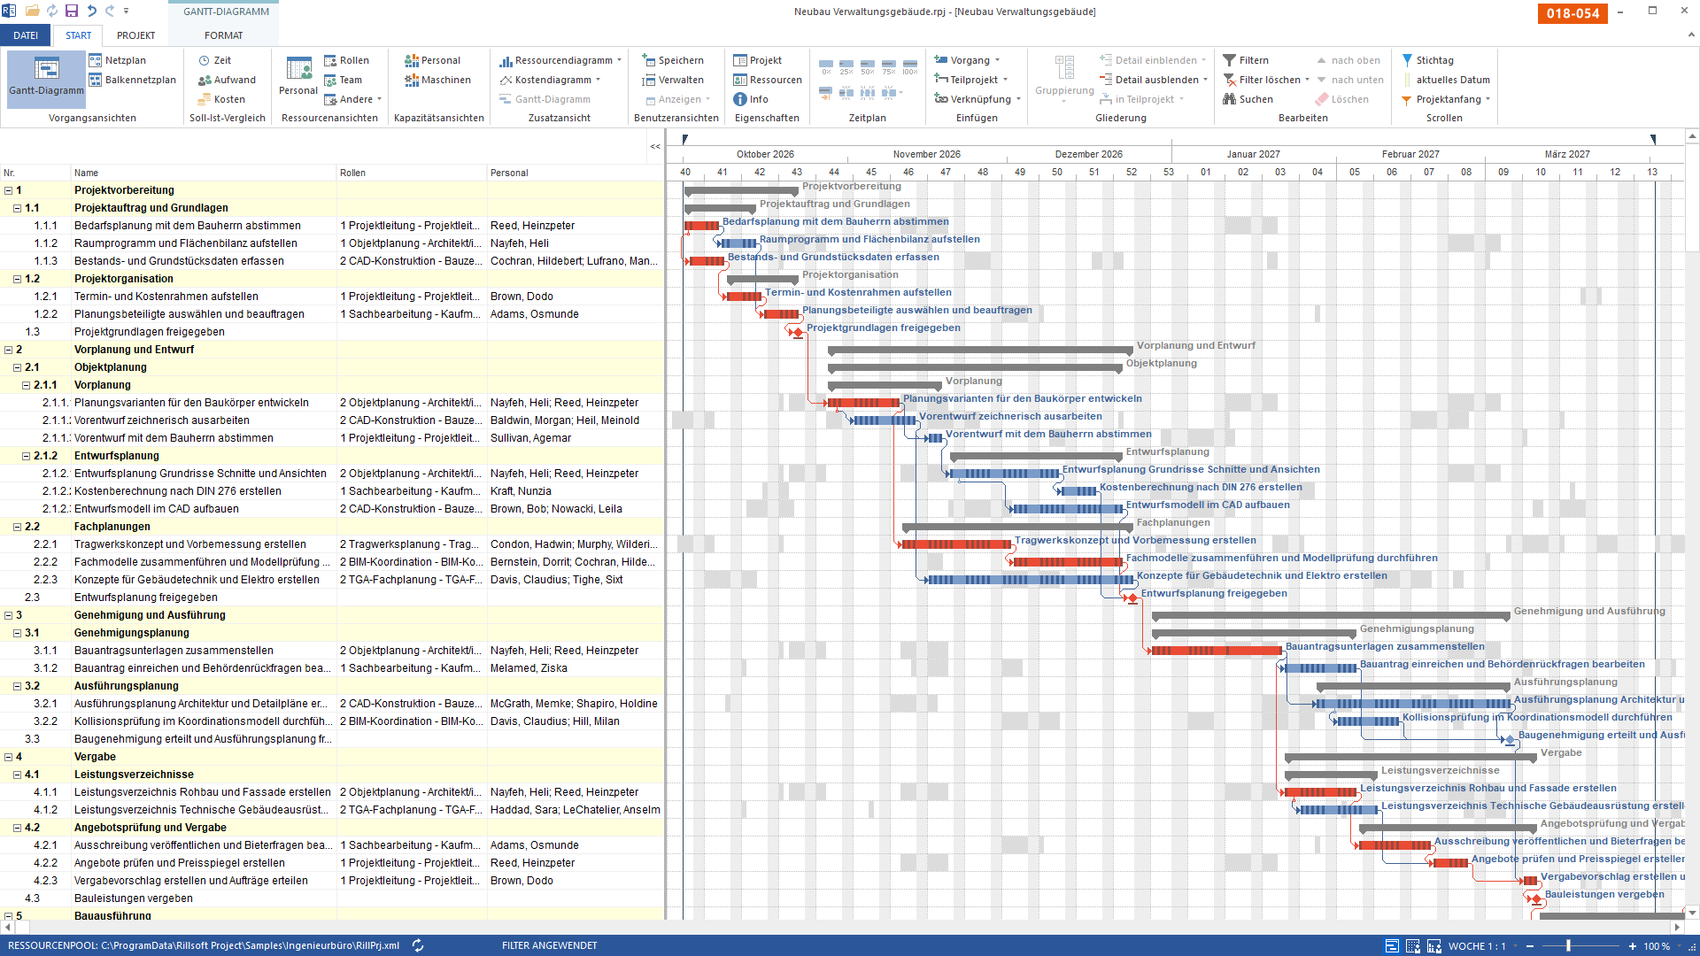Click the refresh icon next to Ressourcenpool path
Image resolution: width=1700 pixels, height=956 pixels.
click(x=418, y=945)
